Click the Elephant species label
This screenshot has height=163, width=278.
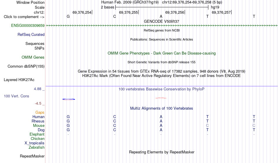(x=37, y=134)
